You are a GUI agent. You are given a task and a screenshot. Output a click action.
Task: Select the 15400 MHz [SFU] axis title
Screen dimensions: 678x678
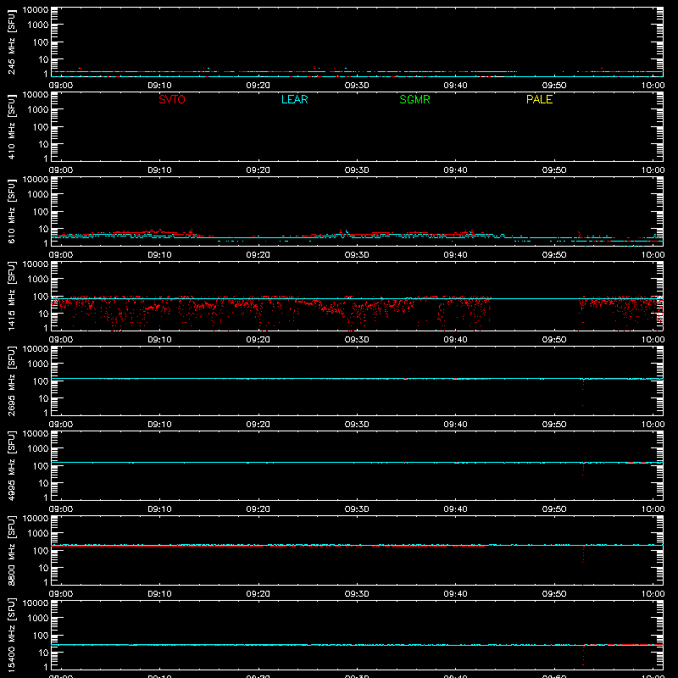[x=11, y=635]
